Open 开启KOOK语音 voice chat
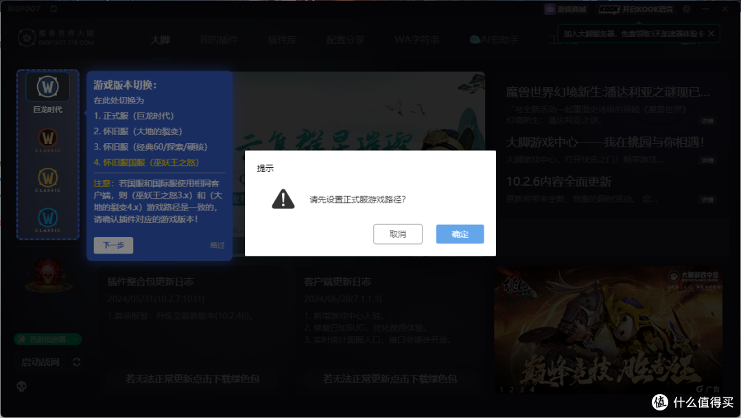The width and height of the screenshot is (741, 418). coord(636,10)
